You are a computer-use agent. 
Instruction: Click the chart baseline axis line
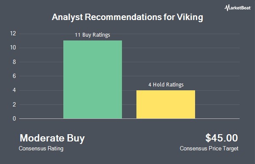129,119
